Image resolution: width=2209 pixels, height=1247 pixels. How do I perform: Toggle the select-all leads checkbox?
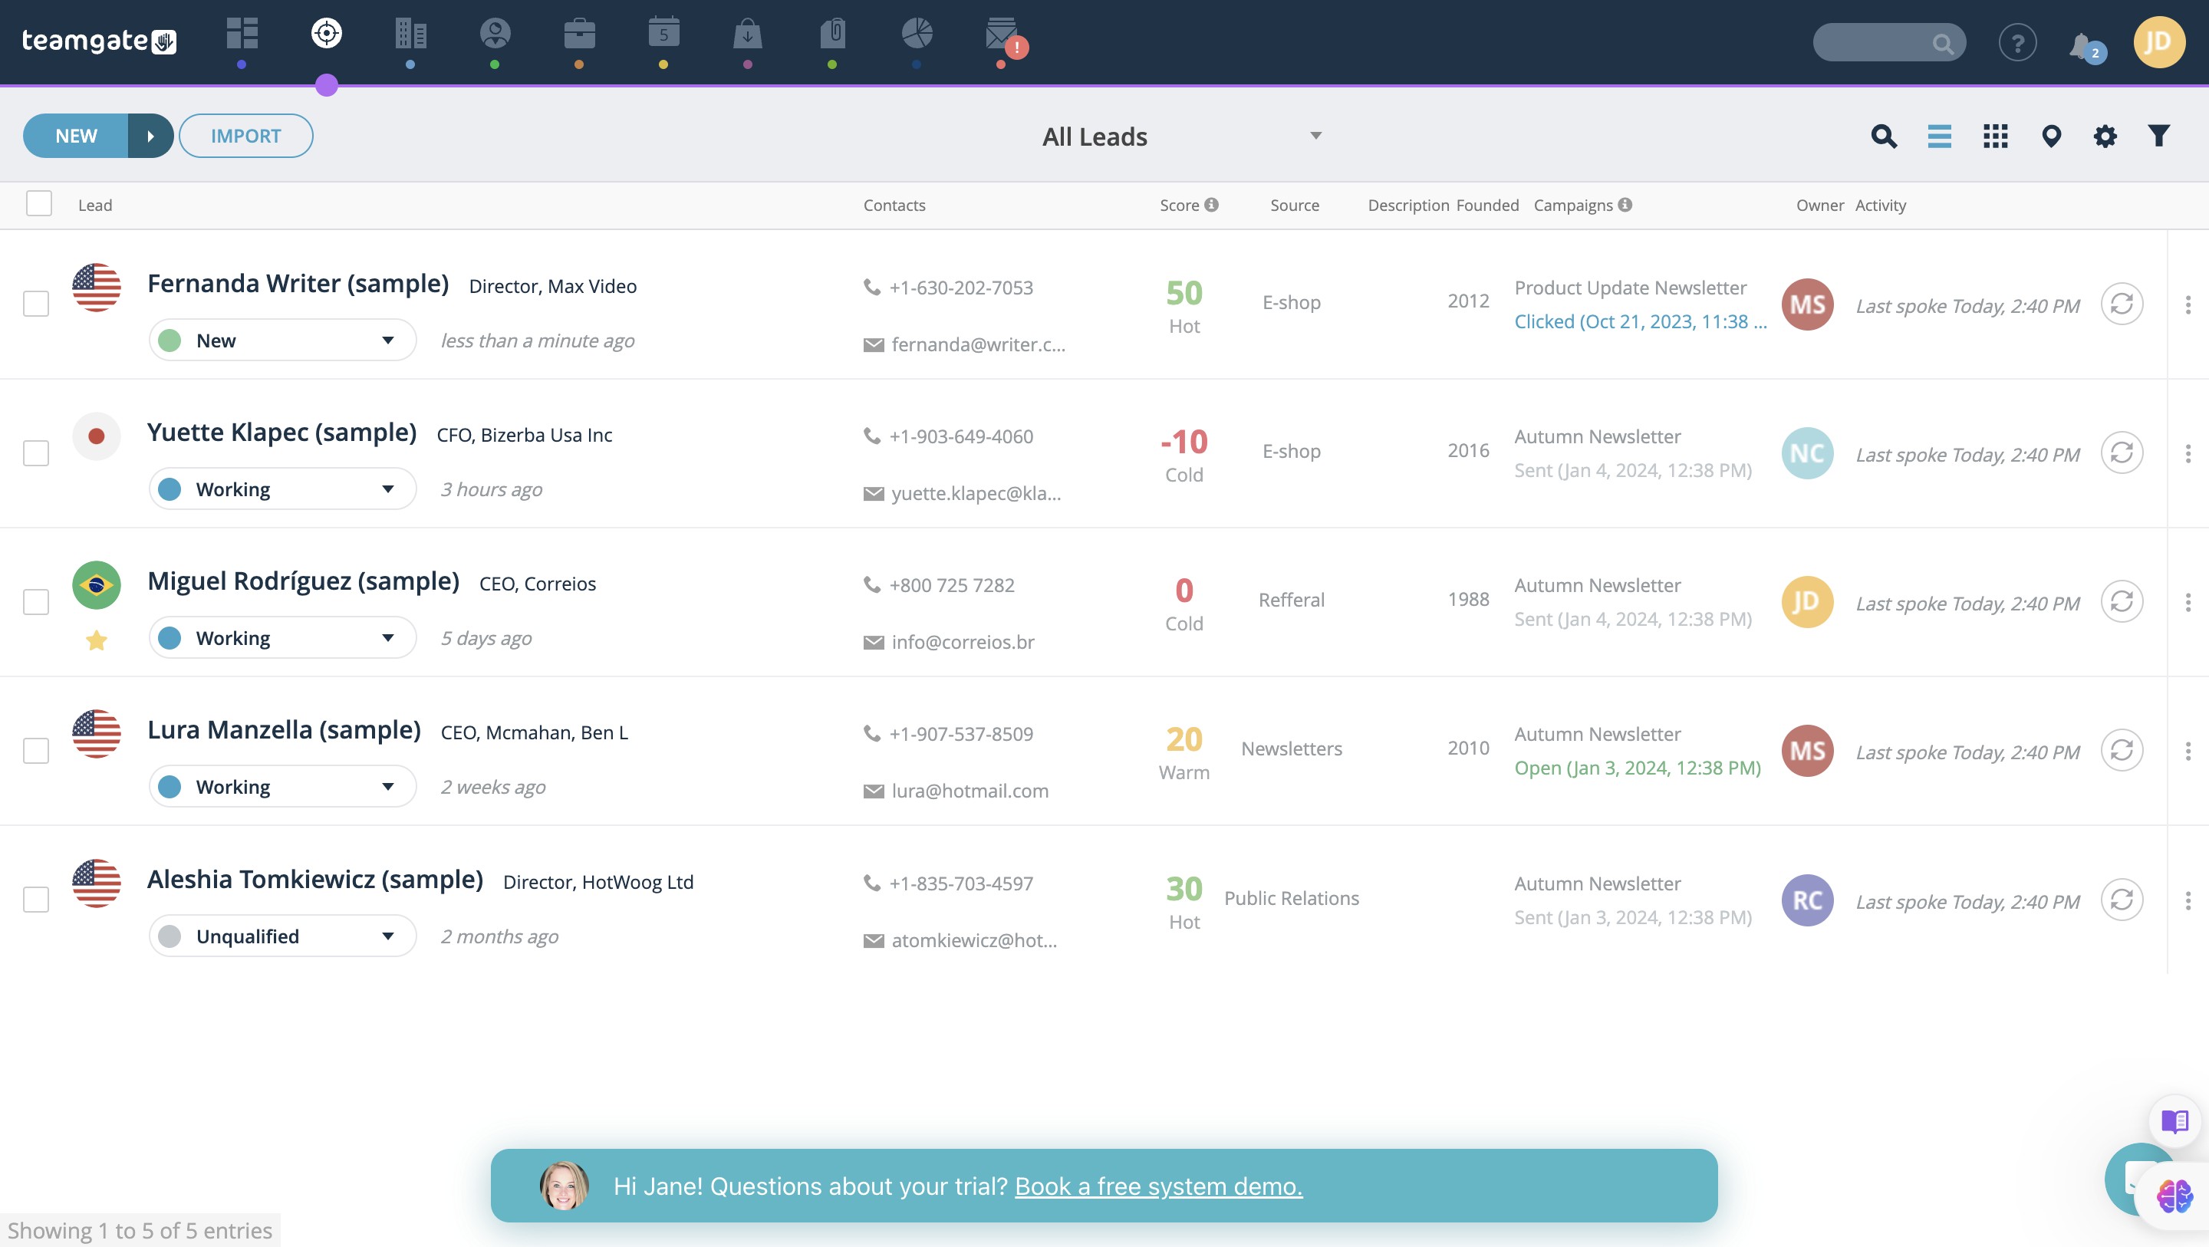38,204
